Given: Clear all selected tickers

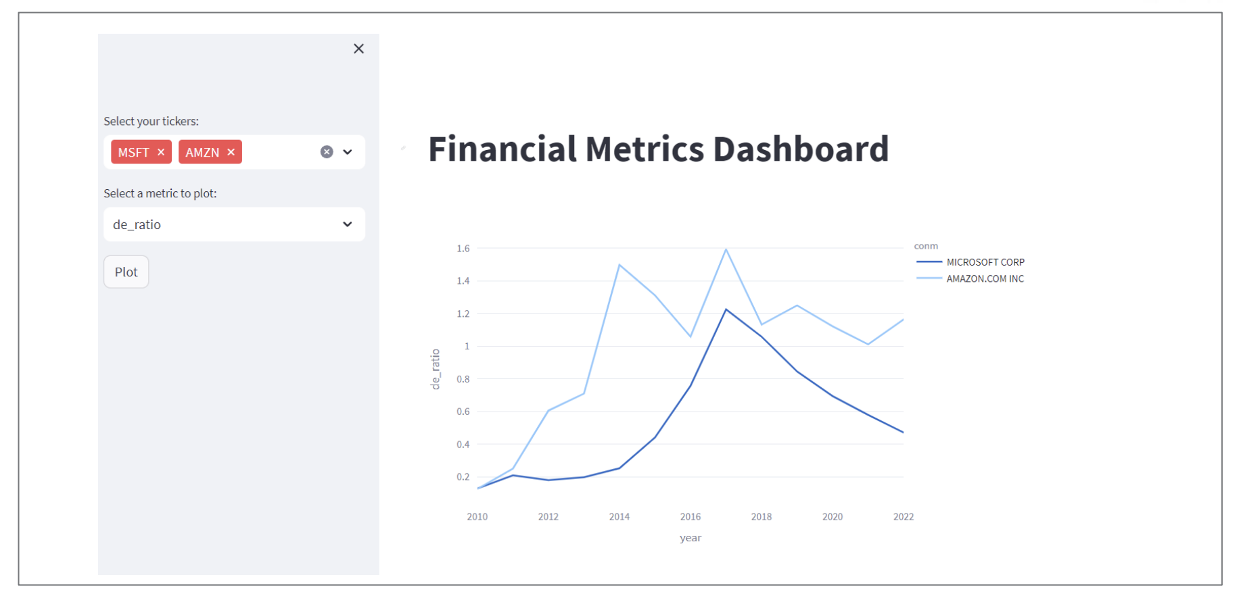Looking at the screenshot, I should (x=327, y=152).
